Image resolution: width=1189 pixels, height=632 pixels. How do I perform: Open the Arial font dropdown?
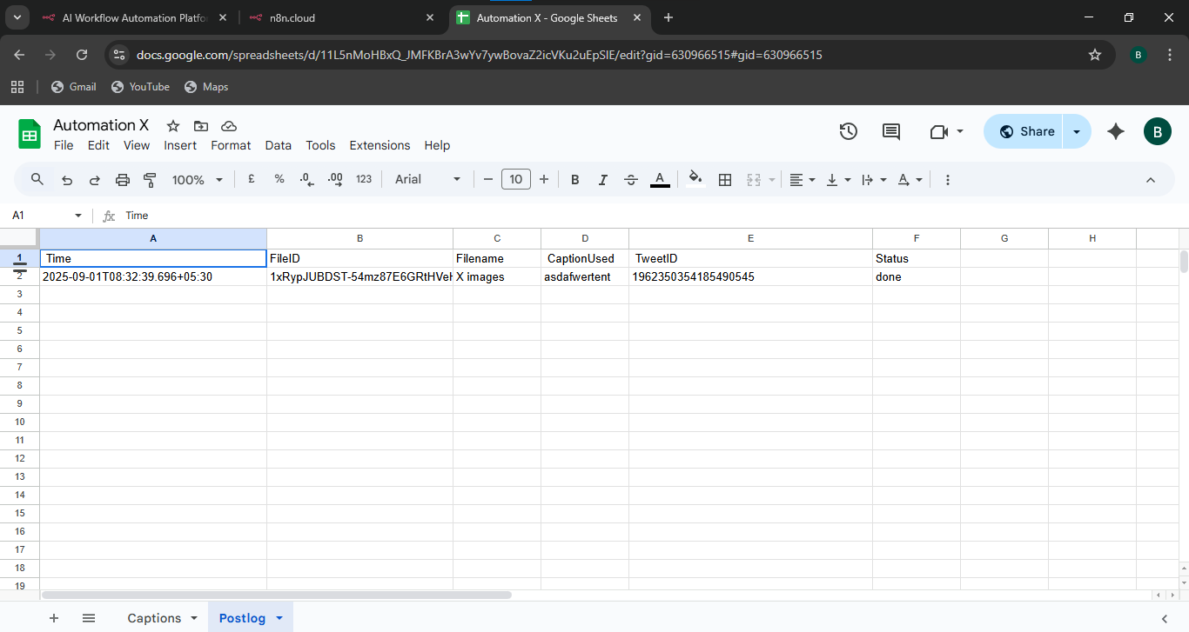coord(426,179)
